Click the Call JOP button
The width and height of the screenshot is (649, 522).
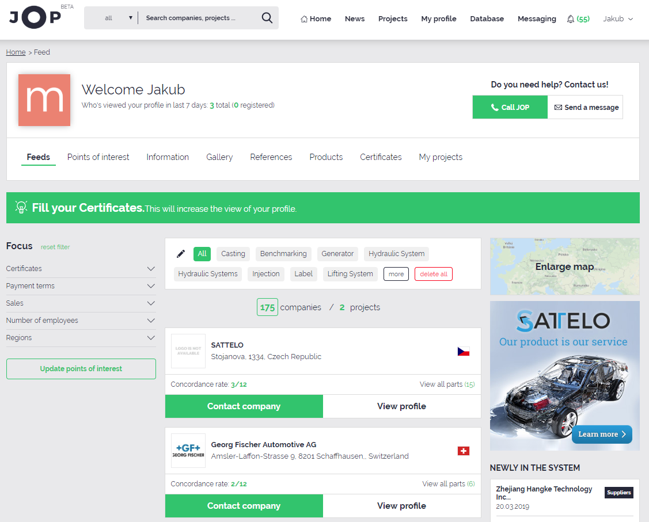[x=510, y=107]
